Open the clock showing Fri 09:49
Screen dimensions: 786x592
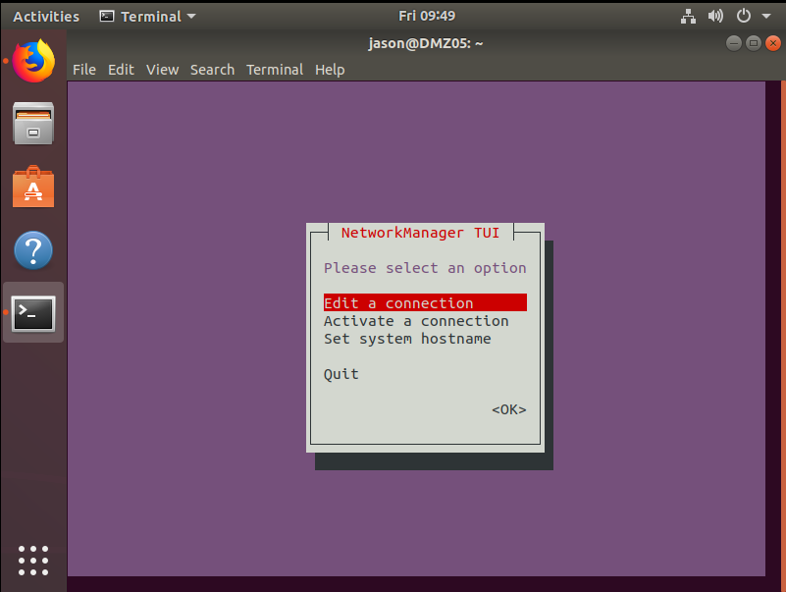click(427, 16)
